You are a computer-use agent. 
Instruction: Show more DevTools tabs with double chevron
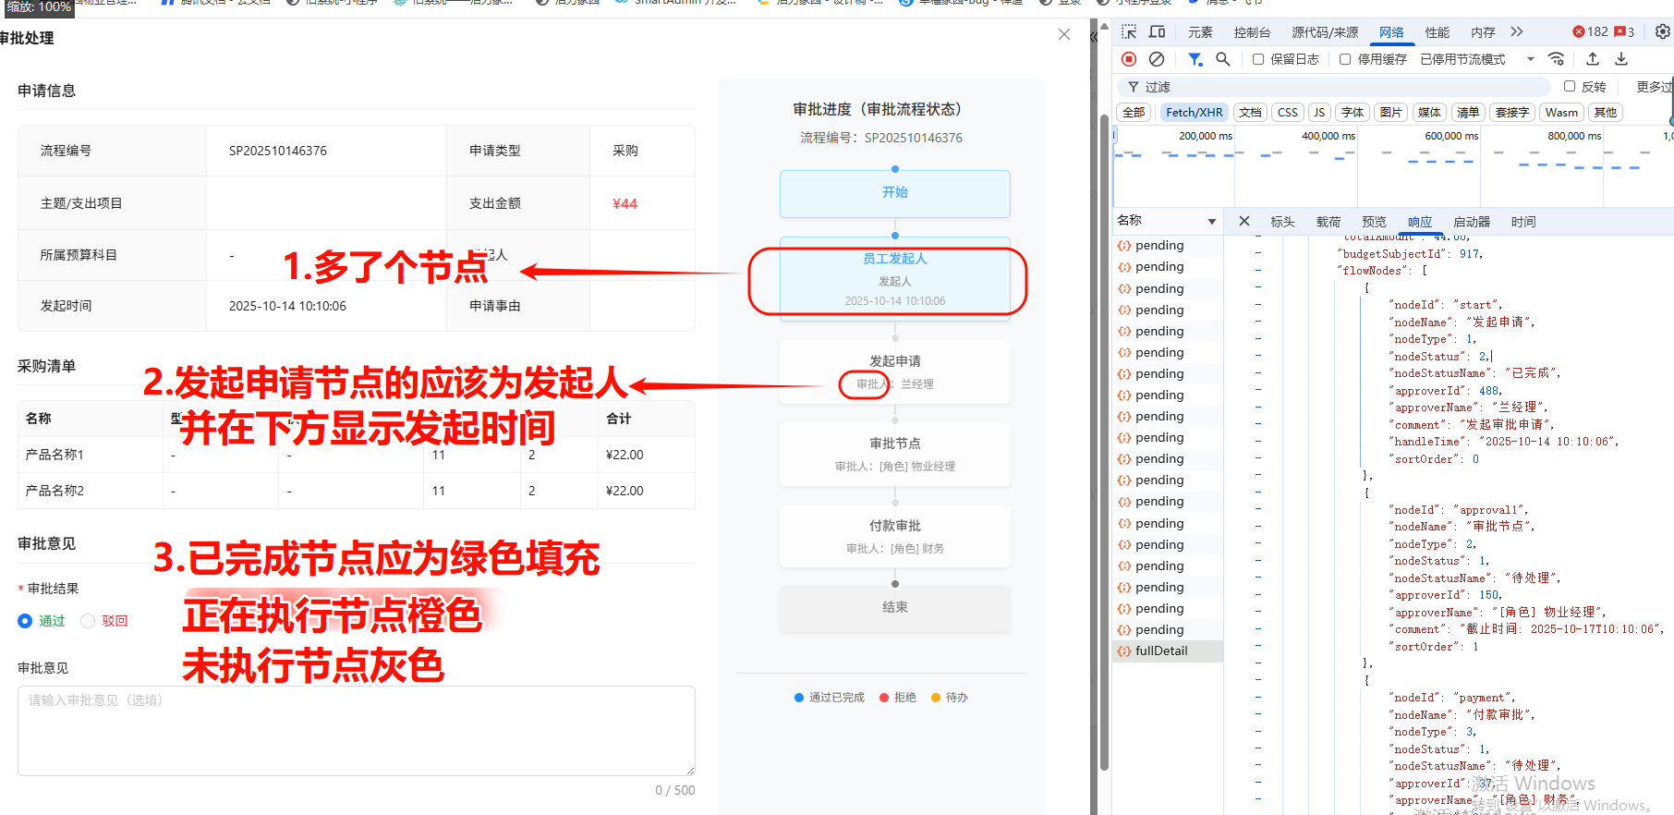[x=1516, y=31]
